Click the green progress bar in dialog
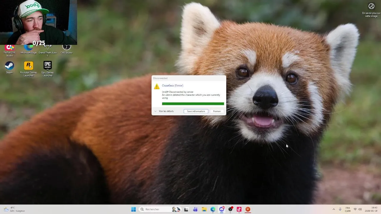The height and width of the screenshot is (214, 381). click(193, 104)
